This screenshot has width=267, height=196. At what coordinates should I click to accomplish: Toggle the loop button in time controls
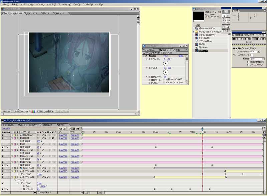257,39
